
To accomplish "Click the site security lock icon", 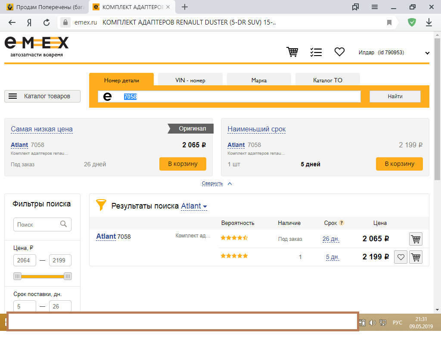I will click(65, 22).
